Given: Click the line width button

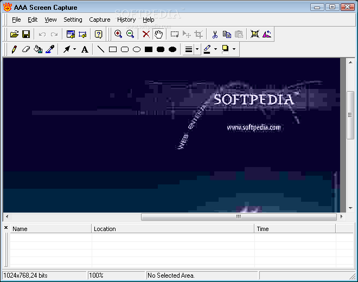Looking at the screenshot, I should 189,49.
